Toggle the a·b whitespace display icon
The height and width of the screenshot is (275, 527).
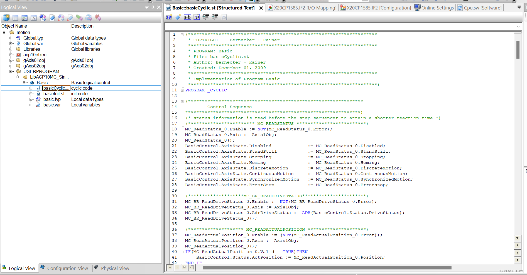pos(187,17)
